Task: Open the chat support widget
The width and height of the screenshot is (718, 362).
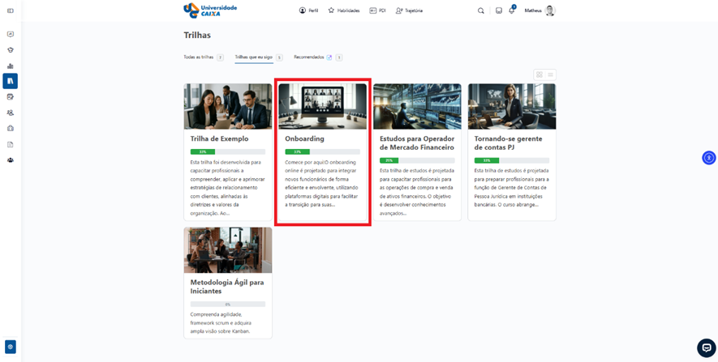Action: [x=706, y=347]
